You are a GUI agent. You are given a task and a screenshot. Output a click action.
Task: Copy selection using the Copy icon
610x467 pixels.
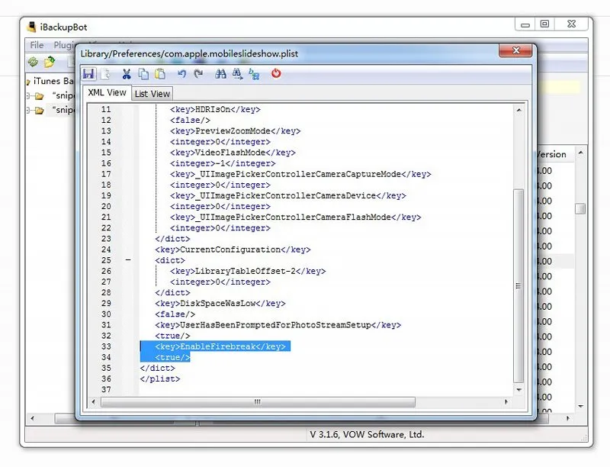click(x=143, y=73)
